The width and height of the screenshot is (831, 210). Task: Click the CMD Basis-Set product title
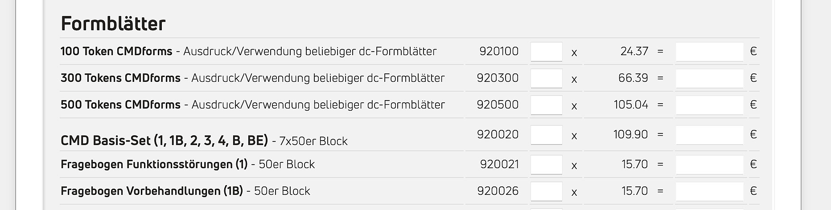point(164,141)
